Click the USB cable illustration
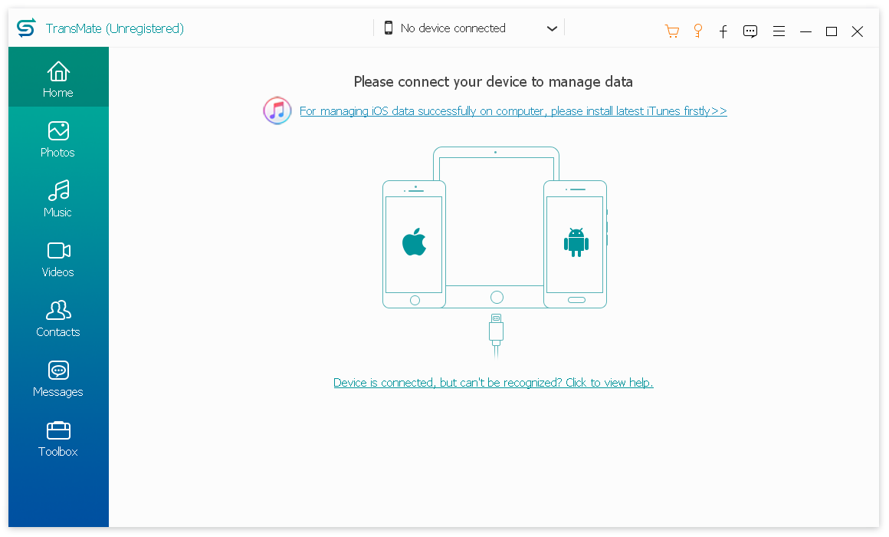 [496, 335]
